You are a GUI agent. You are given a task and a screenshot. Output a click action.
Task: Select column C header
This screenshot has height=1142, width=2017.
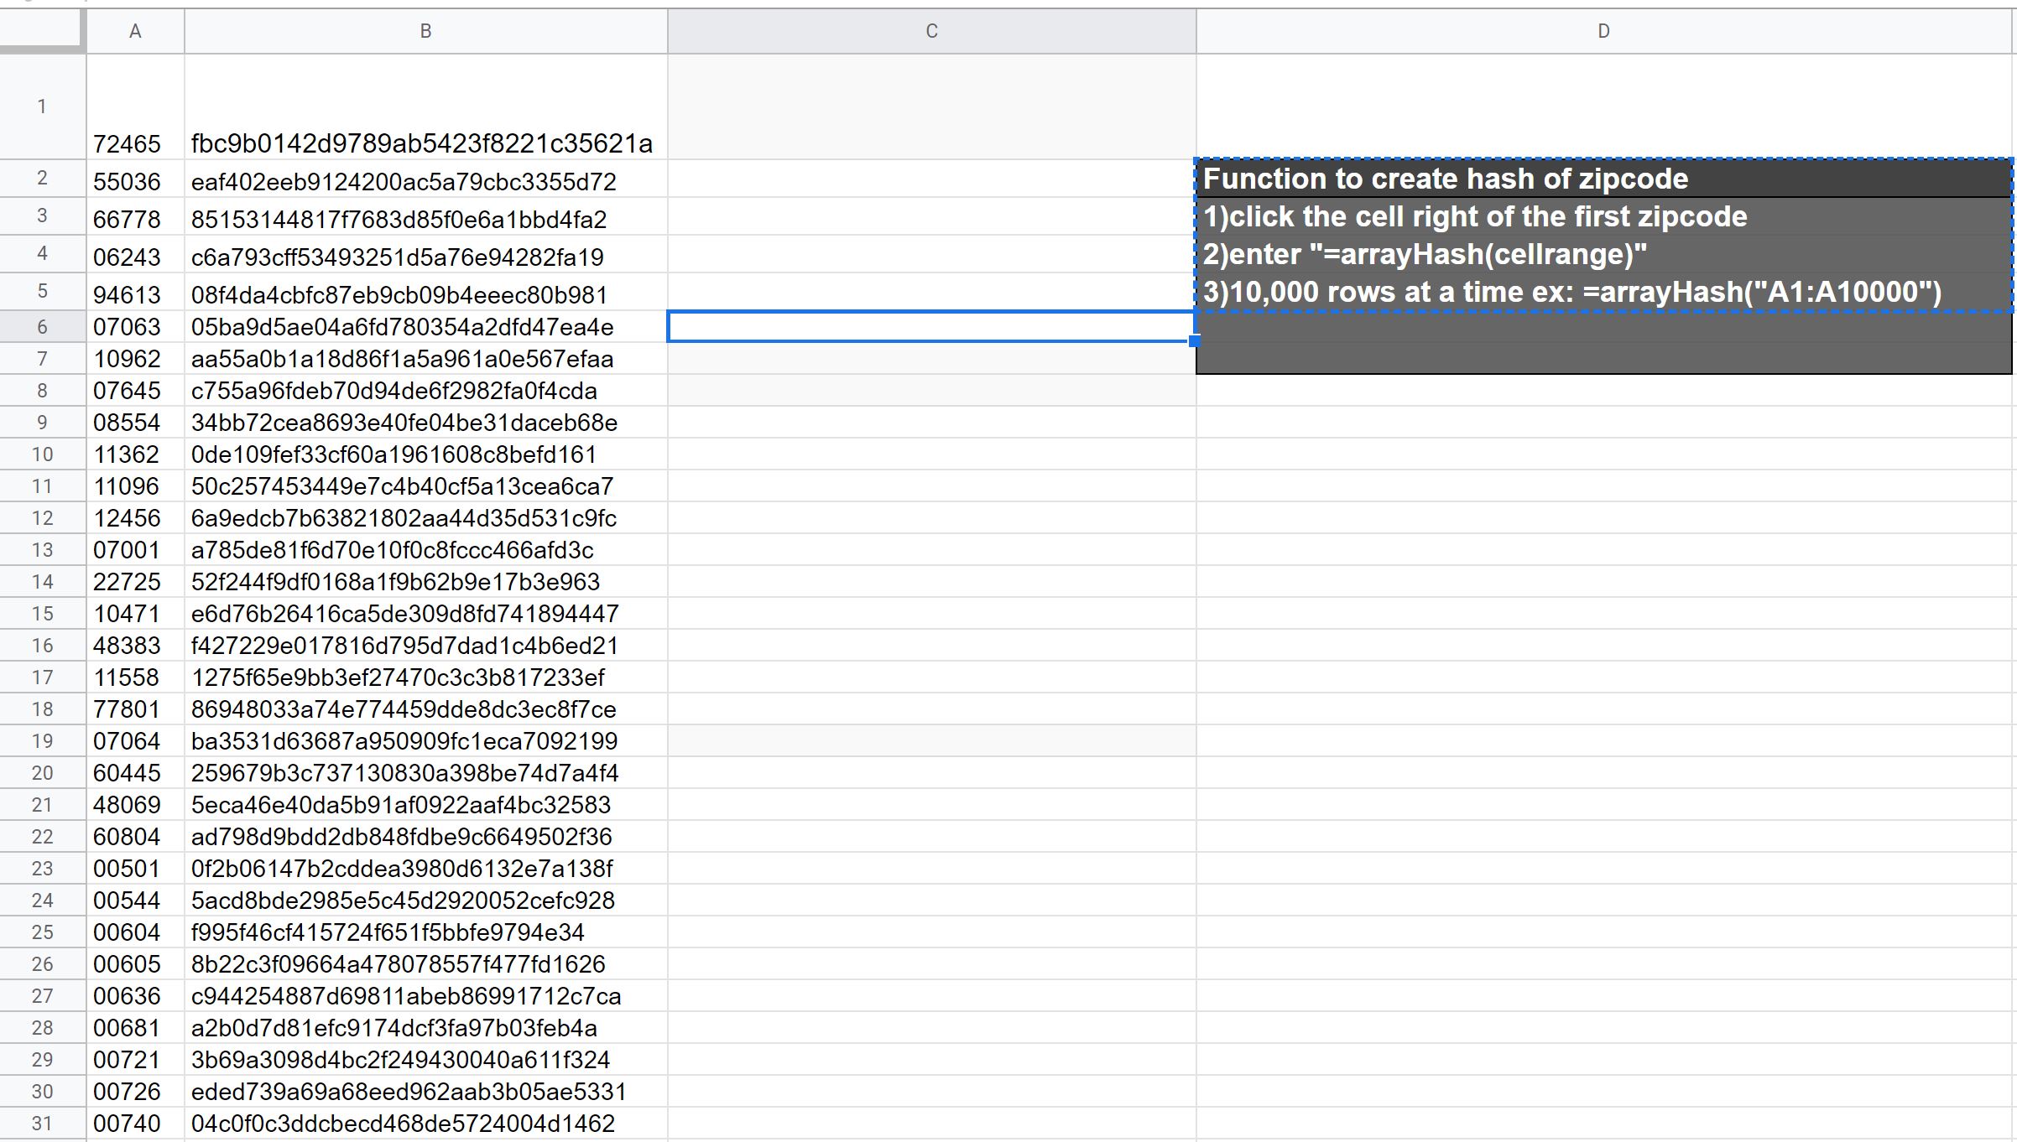930,31
